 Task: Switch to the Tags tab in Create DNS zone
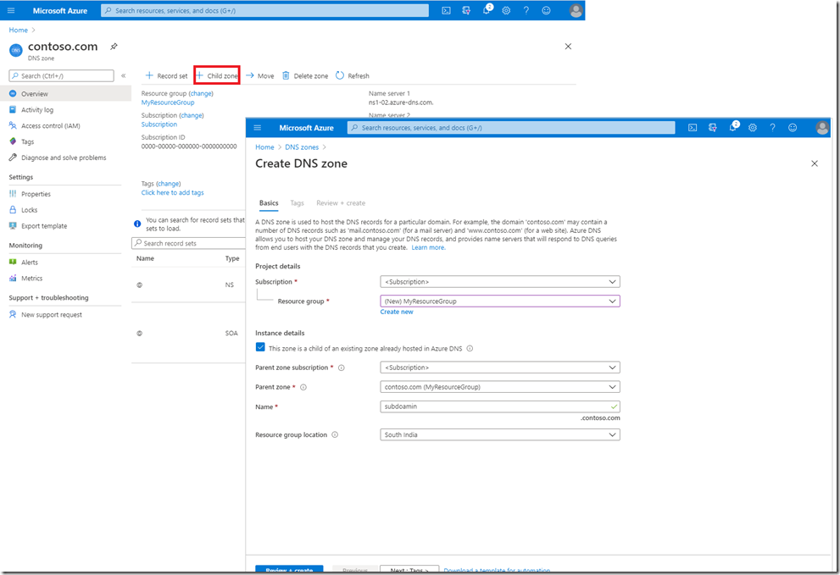pos(297,203)
